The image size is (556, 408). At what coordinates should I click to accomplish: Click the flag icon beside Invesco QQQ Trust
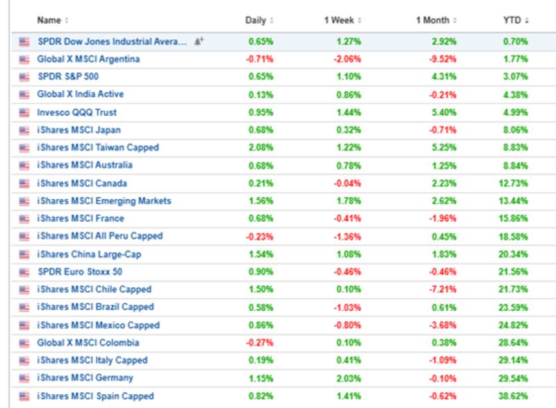pos(24,112)
